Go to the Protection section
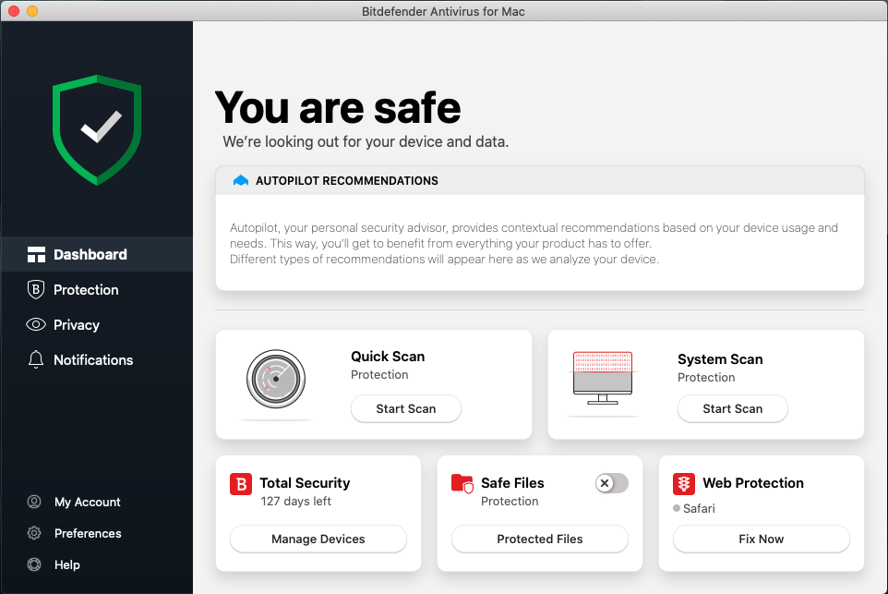The image size is (888, 594). click(86, 289)
